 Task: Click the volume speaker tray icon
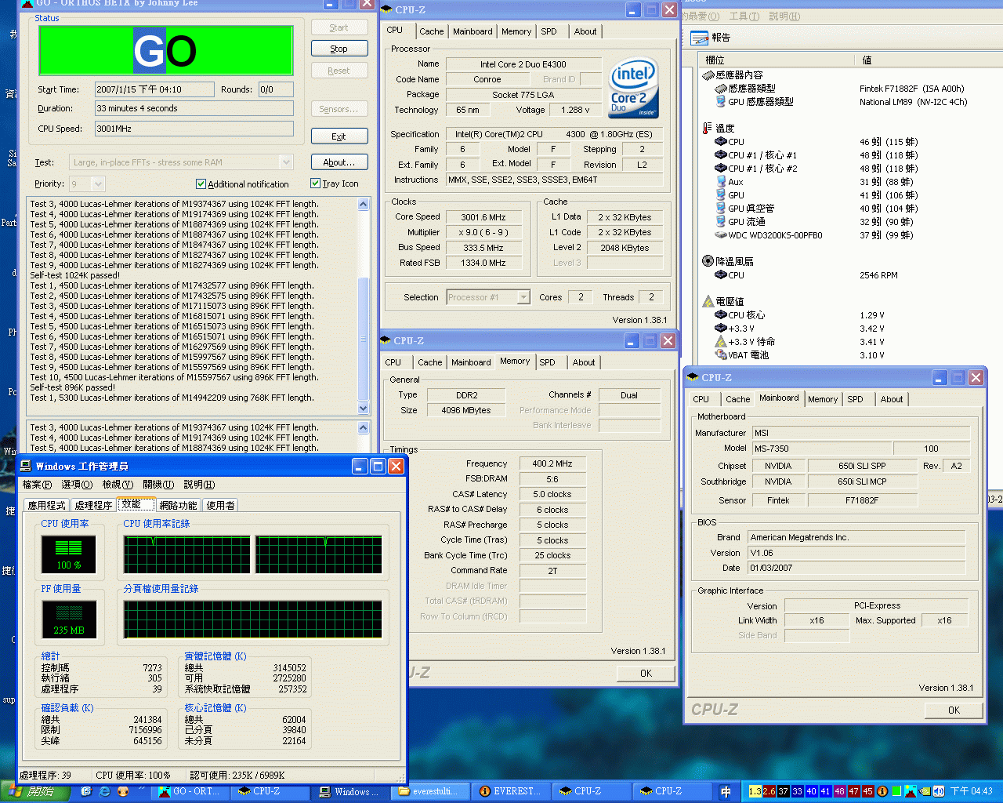click(939, 791)
